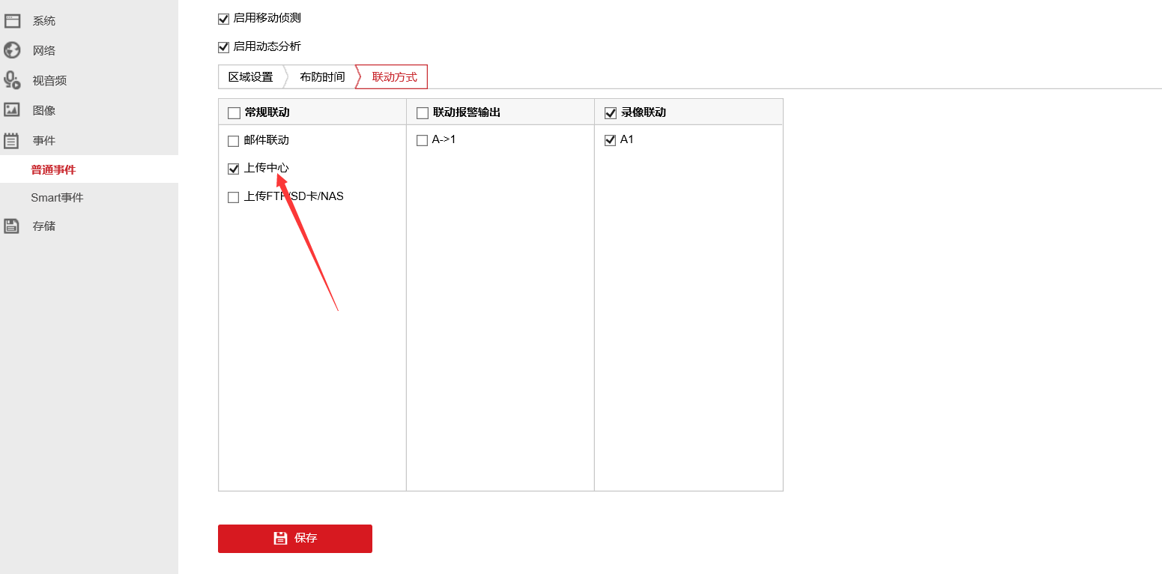Click the 存储 floppy disk icon in sidebar

(12, 226)
